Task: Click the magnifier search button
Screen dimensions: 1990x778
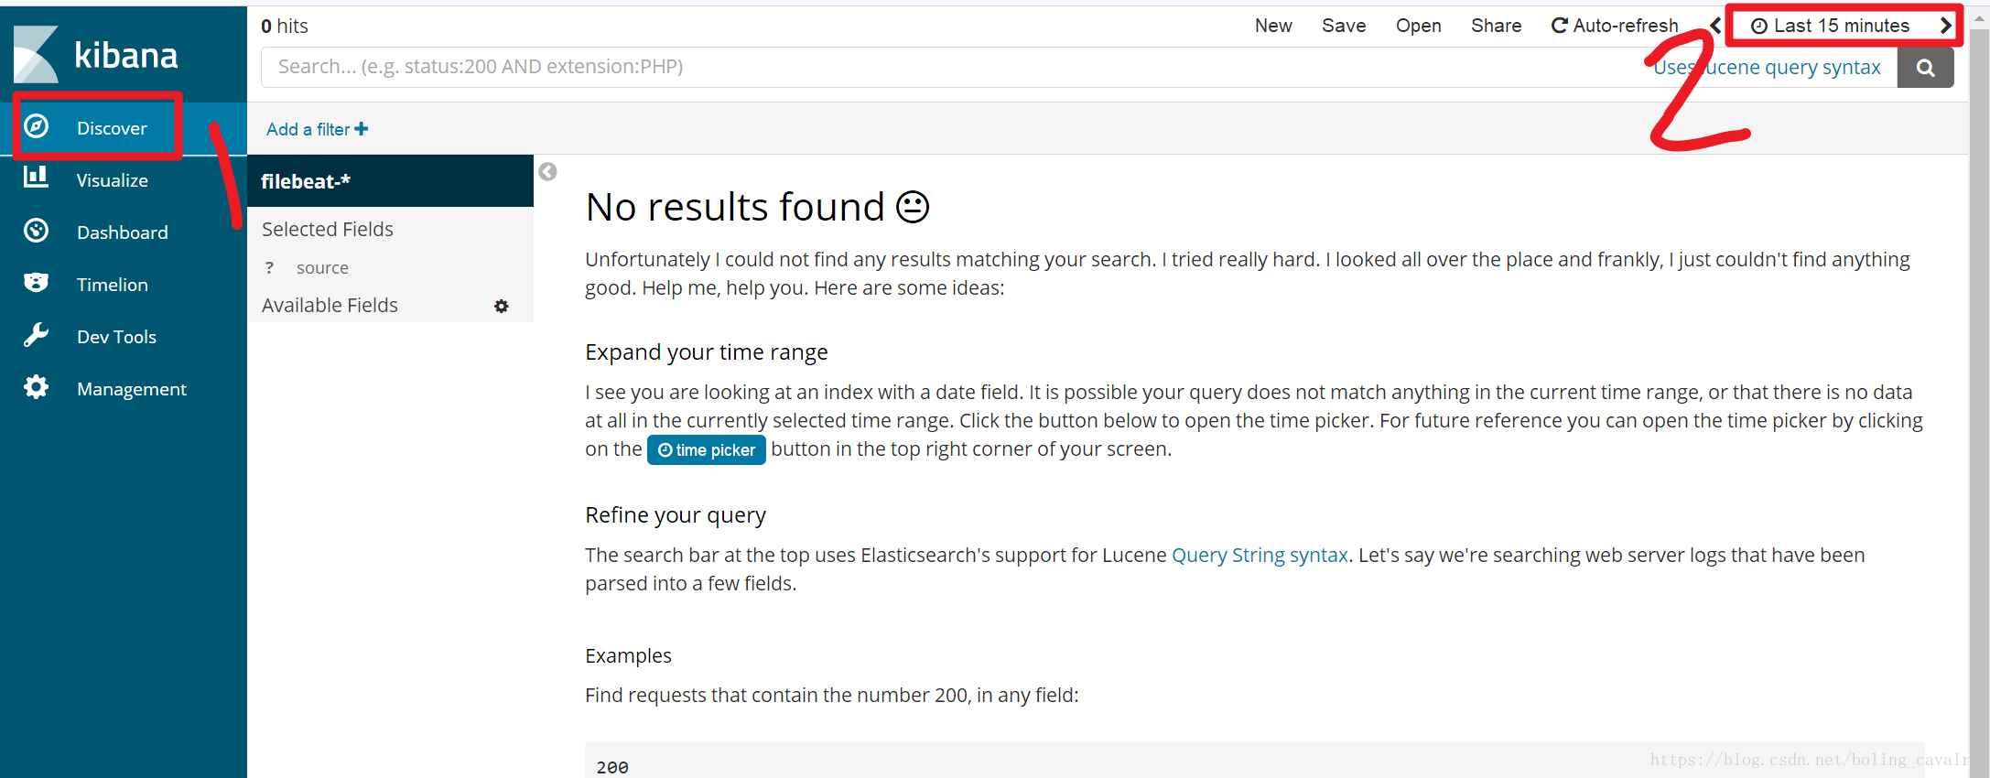Action: [x=1925, y=68]
